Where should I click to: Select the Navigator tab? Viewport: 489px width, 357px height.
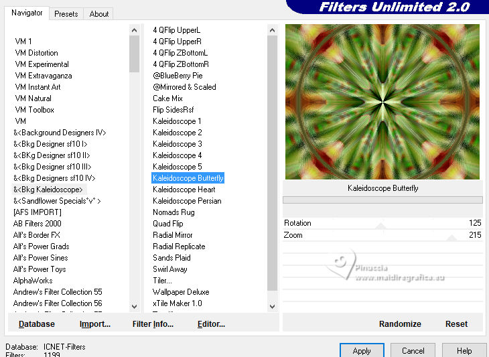coord(27,13)
